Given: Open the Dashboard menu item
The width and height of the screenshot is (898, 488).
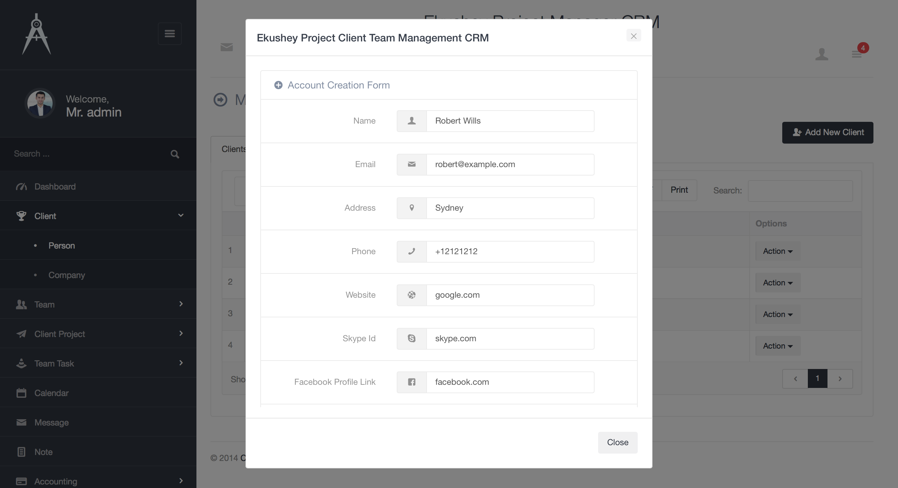Looking at the screenshot, I should coord(55,186).
